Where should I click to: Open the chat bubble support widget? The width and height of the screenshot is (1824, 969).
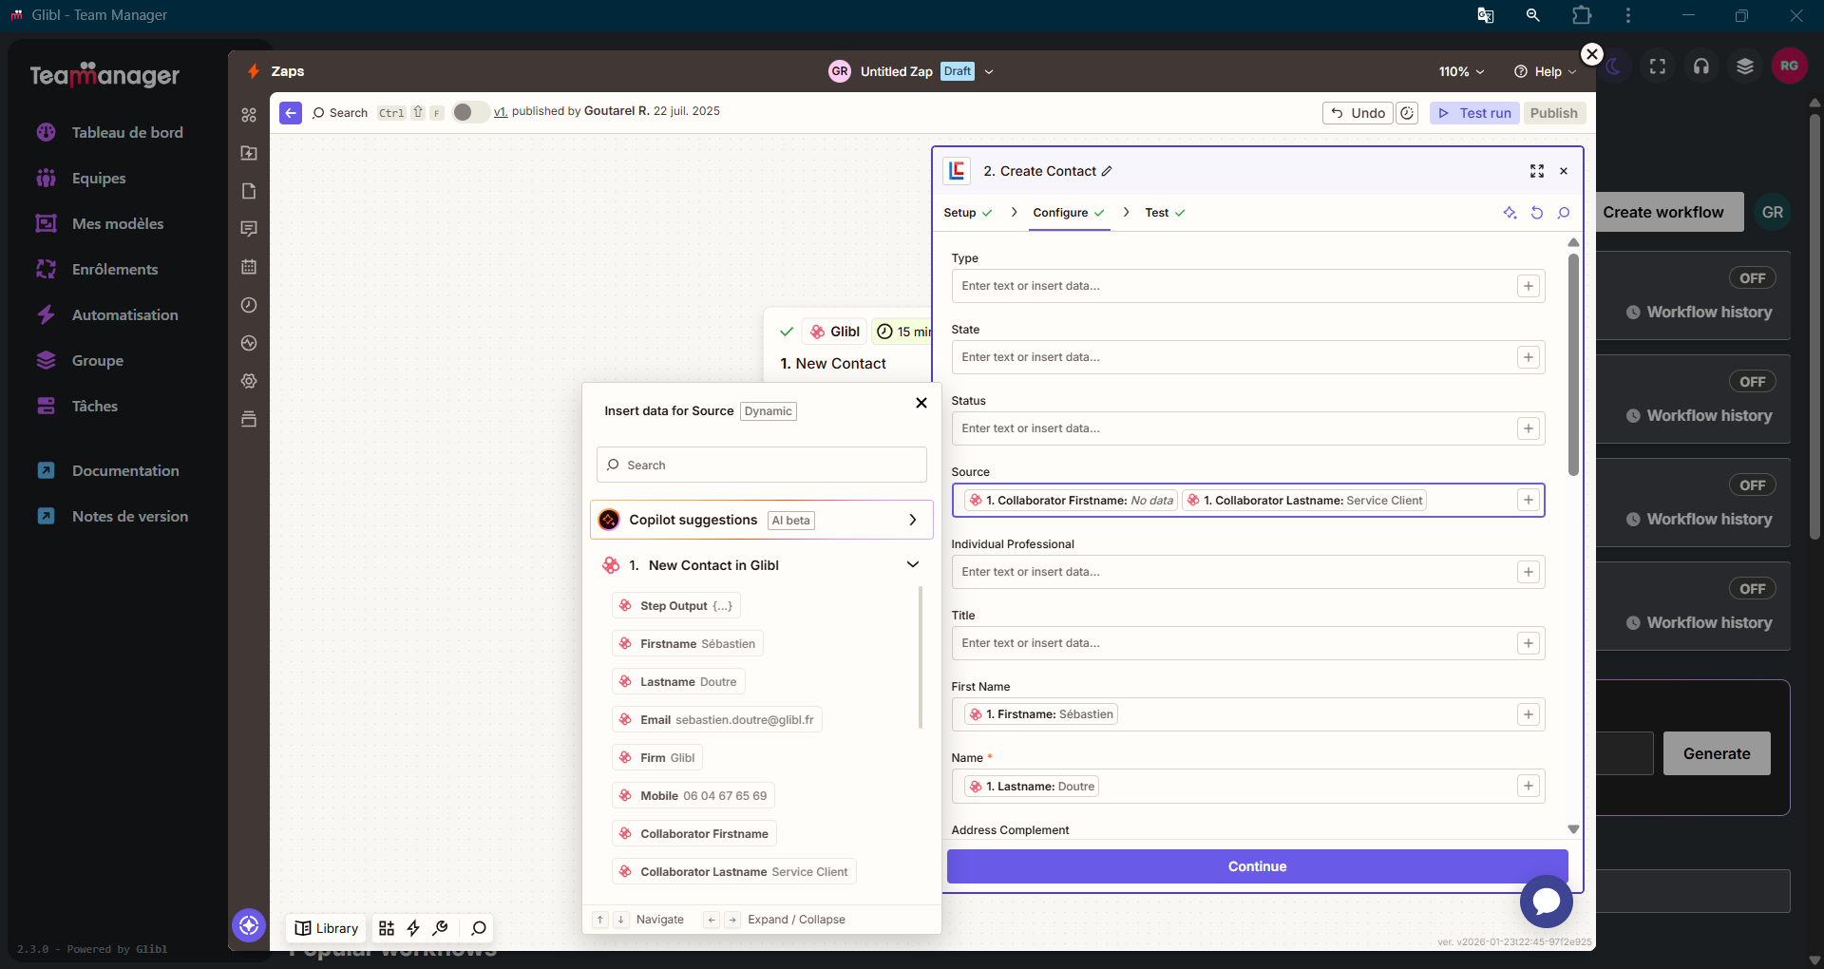(1546, 902)
